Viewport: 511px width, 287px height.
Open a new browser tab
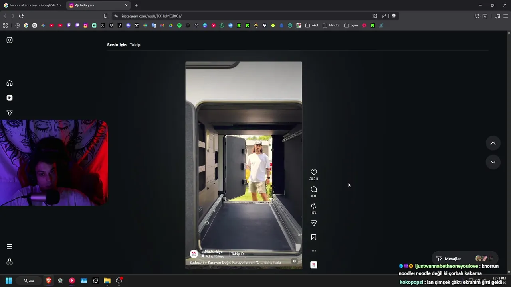tap(136, 5)
